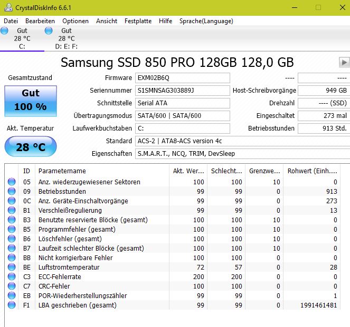Viewport: 350px width, 327px height.
Task: Switch to the D: E: F: disk tab
Action: pos(67,38)
